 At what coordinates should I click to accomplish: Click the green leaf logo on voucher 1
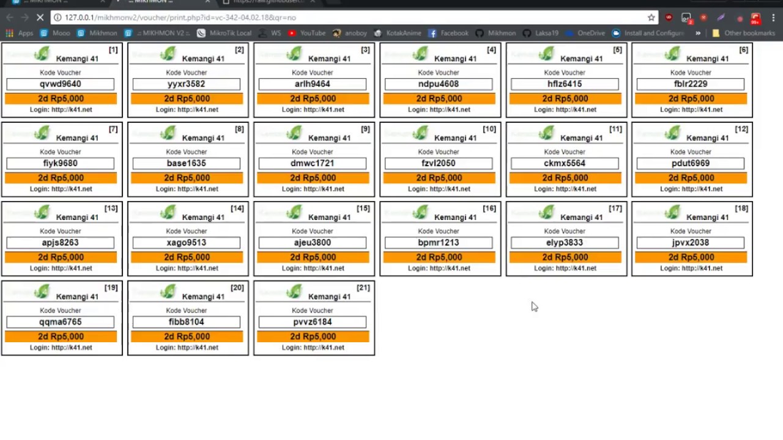(x=42, y=54)
